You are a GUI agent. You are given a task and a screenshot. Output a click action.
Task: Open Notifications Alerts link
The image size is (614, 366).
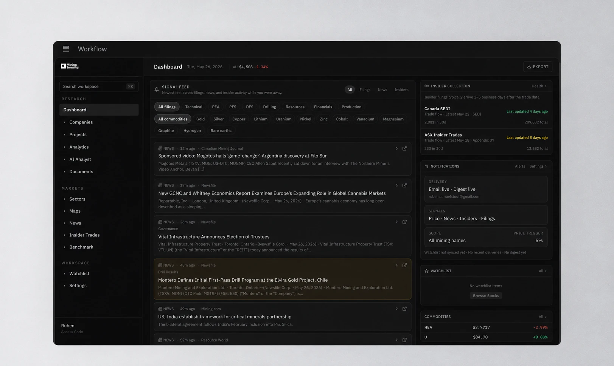pos(520,166)
